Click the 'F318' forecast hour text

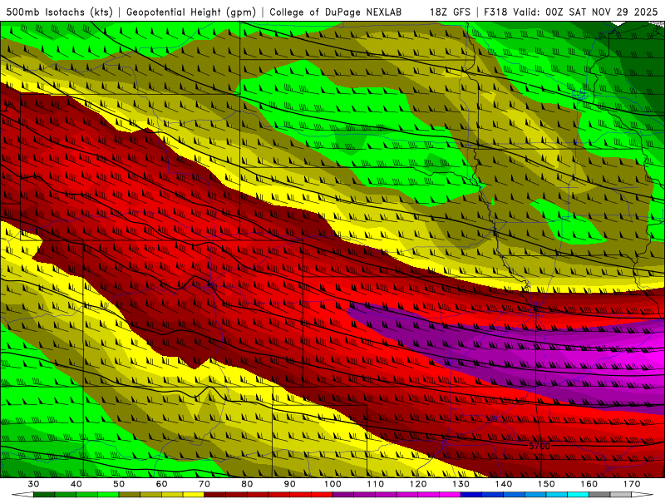495,12
